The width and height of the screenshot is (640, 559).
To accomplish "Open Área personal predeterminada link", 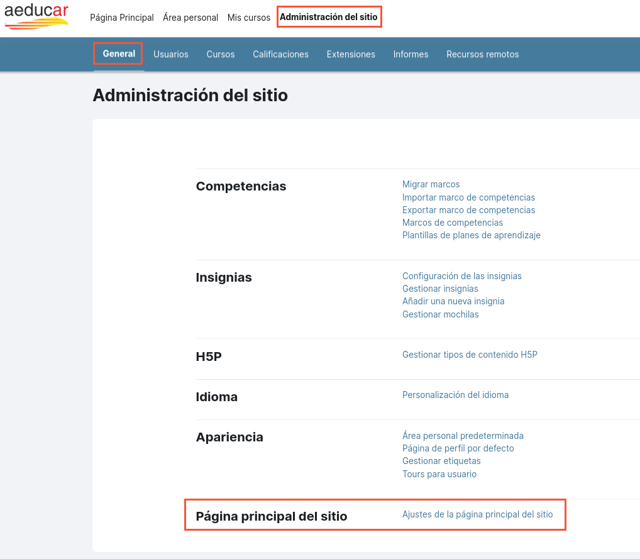I will (463, 436).
